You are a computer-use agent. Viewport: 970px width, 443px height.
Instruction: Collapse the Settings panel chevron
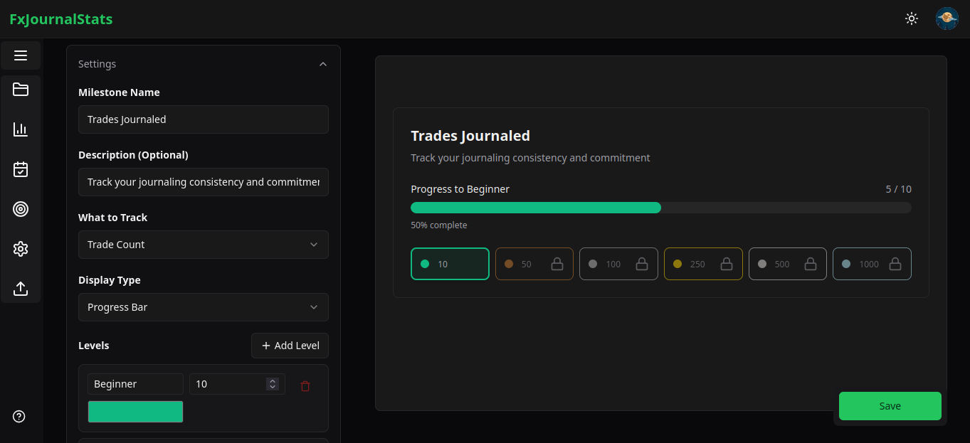pos(323,64)
